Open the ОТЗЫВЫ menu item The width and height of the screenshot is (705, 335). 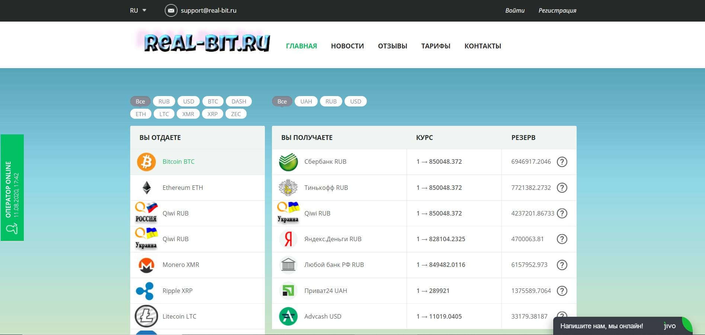[392, 46]
